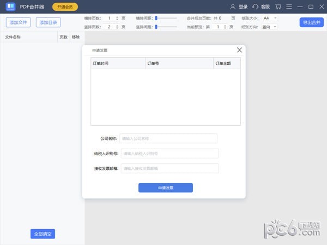Click the 横排页数 value field showing 1

(110, 19)
